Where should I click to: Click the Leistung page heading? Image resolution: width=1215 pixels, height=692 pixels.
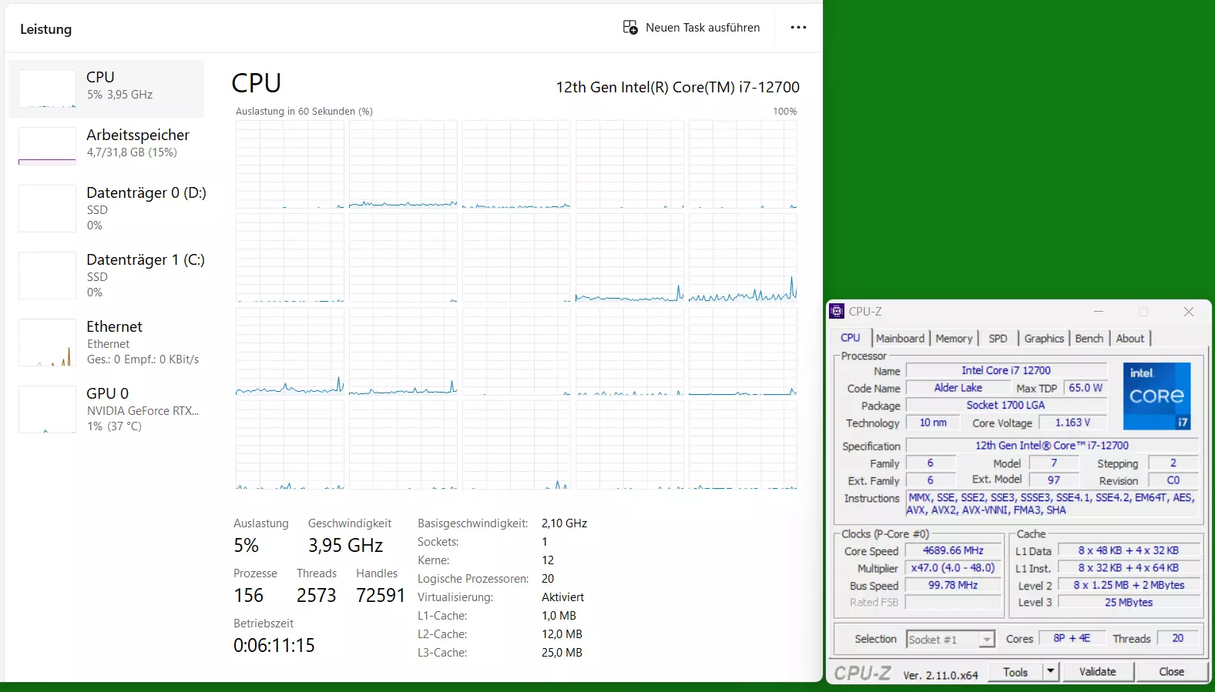(46, 29)
